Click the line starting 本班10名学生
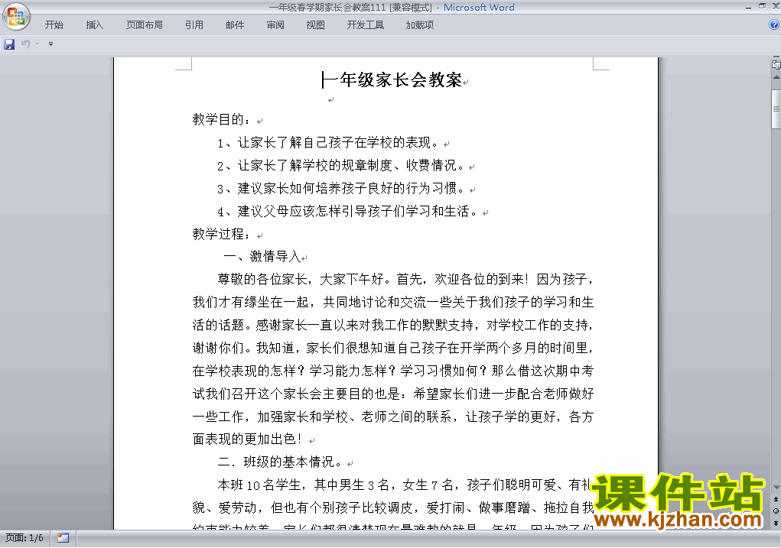This screenshot has width=781, height=548. 404,485
